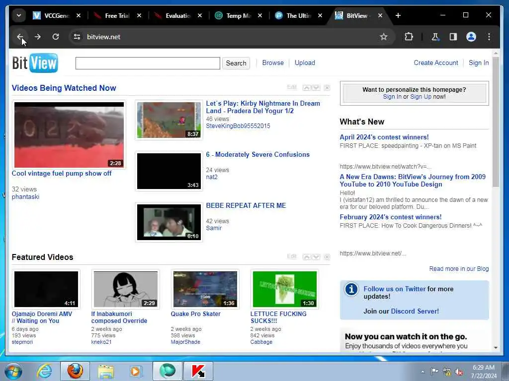This screenshot has width=509, height=381.
Task: Open Quake Pro Skater thumbnail
Action: coord(205,289)
